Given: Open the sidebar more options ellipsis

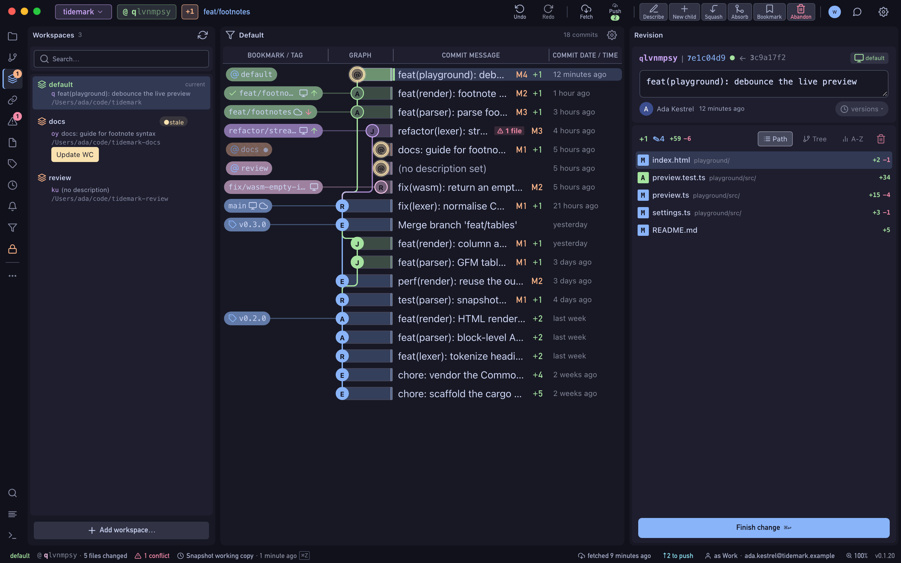Looking at the screenshot, I should click(12, 276).
